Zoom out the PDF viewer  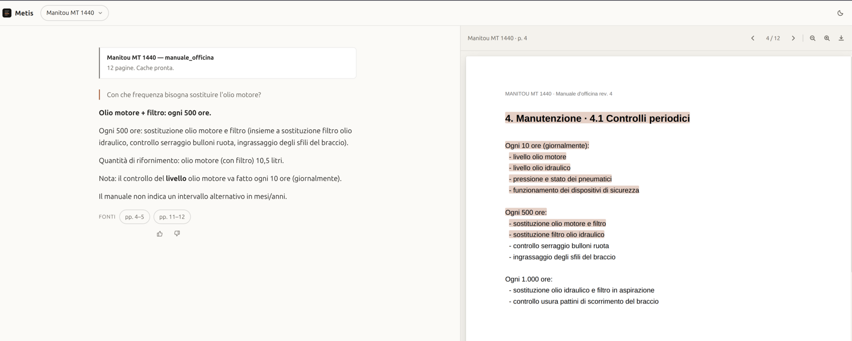[813, 38]
